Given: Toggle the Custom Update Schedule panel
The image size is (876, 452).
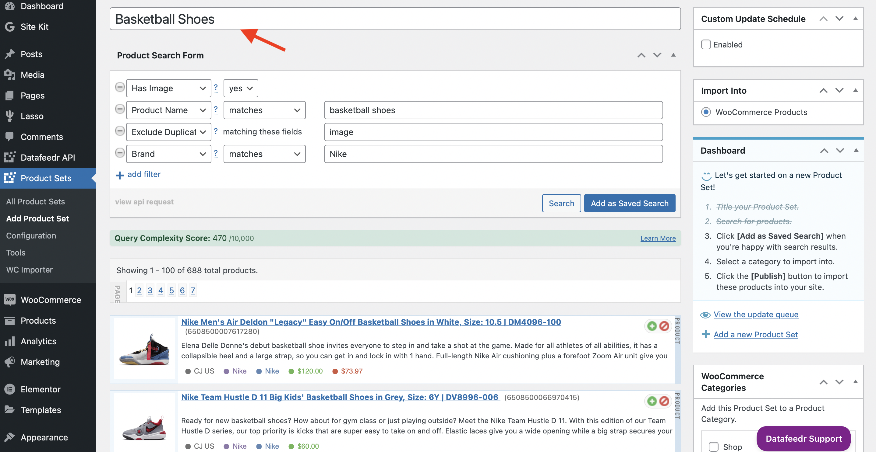Looking at the screenshot, I should pyautogui.click(x=856, y=18).
